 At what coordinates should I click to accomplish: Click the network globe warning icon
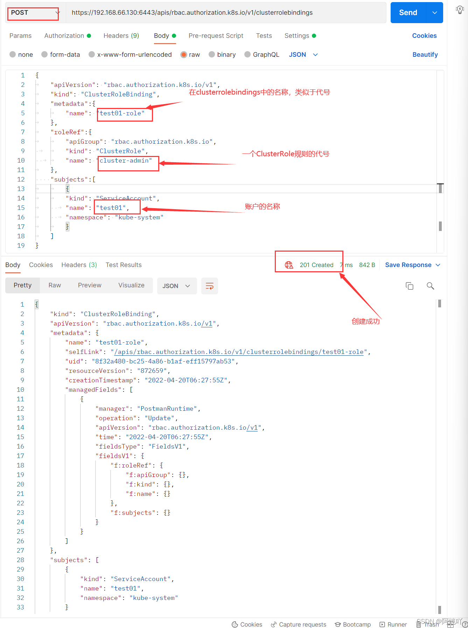tap(289, 265)
